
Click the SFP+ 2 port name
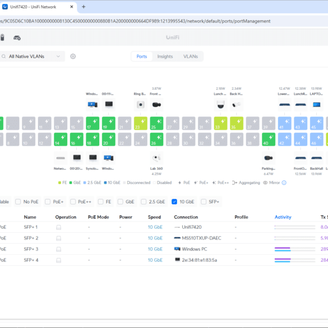[x=31, y=238]
